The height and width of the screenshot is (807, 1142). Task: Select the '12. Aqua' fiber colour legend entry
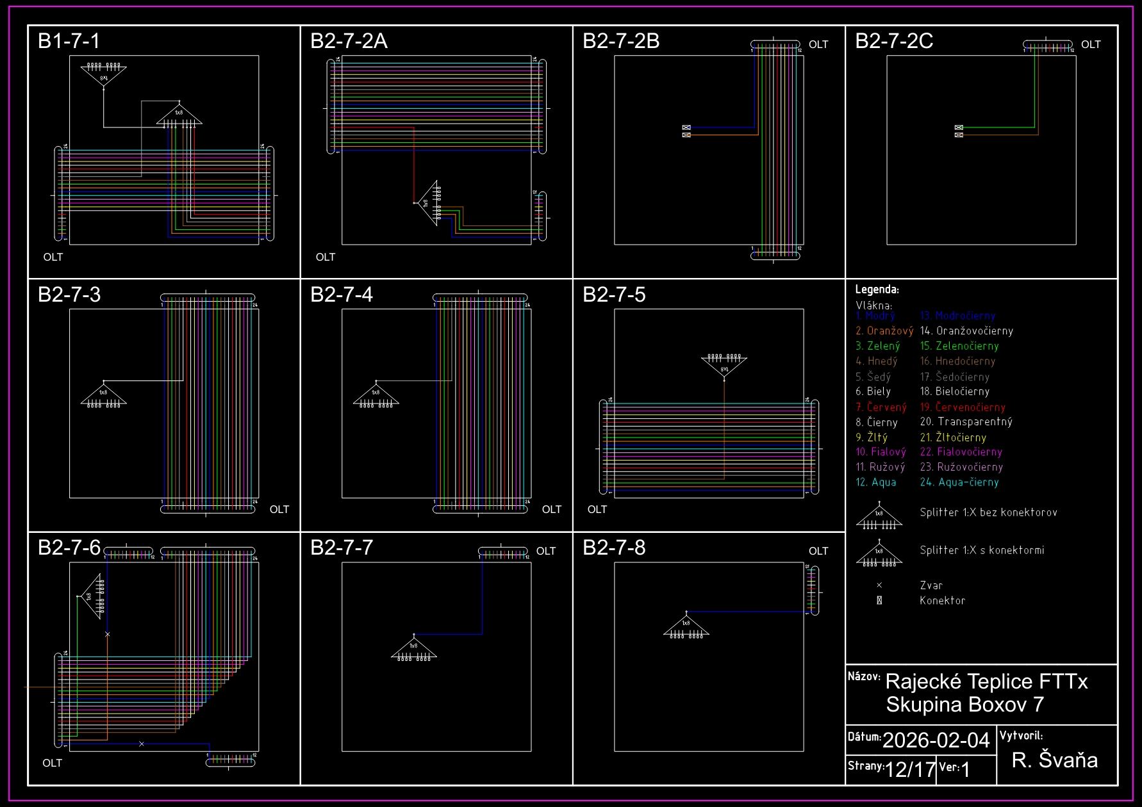click(x=876, y=482)
